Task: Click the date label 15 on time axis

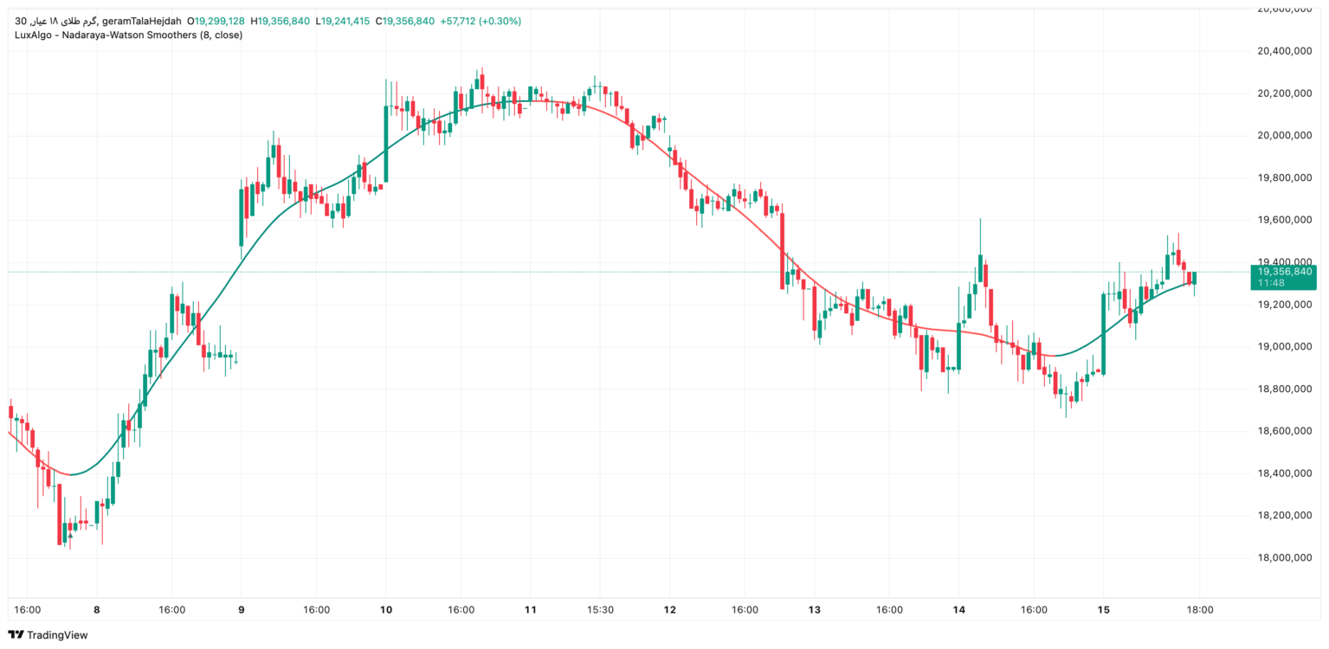Action: [1103, 610]
